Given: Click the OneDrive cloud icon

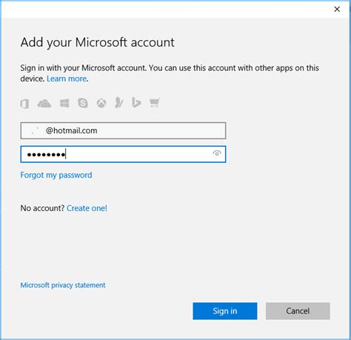Looking at the screenshot, I should click(44, 103).
